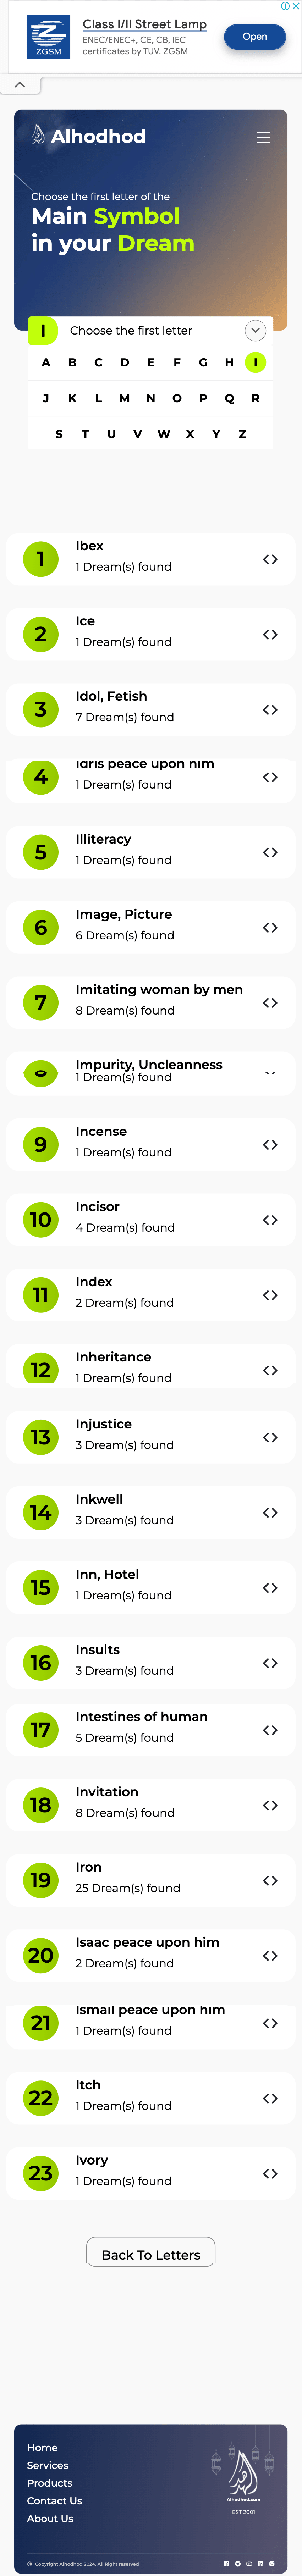302x2576 pixels.
Task: Select letter A in alphabet grid
Action: tap(46, 362)
